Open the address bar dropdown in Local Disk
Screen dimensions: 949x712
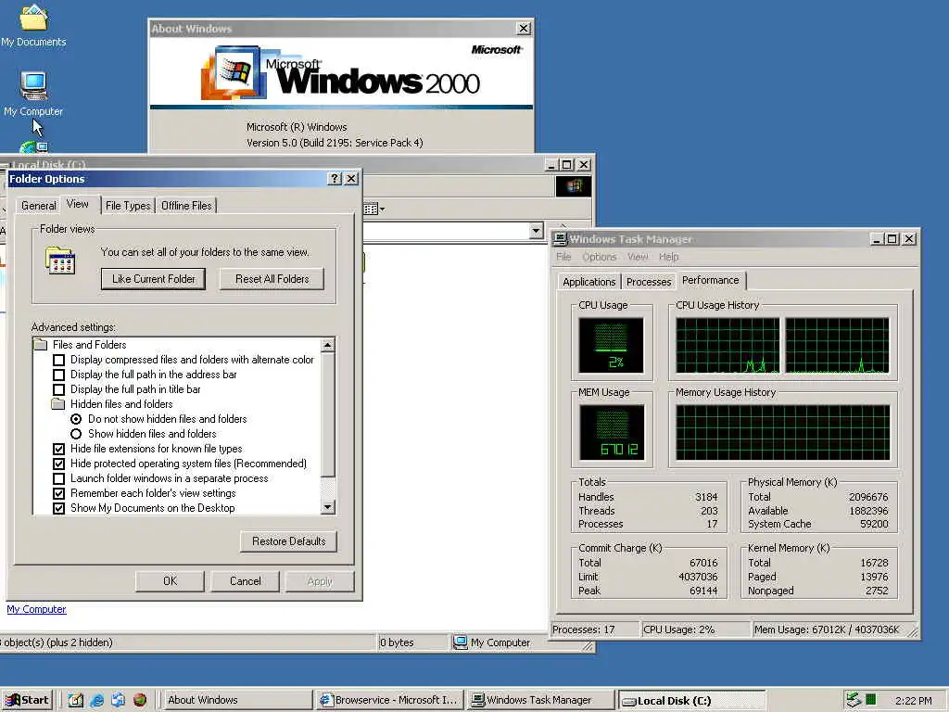coord(536,231)
